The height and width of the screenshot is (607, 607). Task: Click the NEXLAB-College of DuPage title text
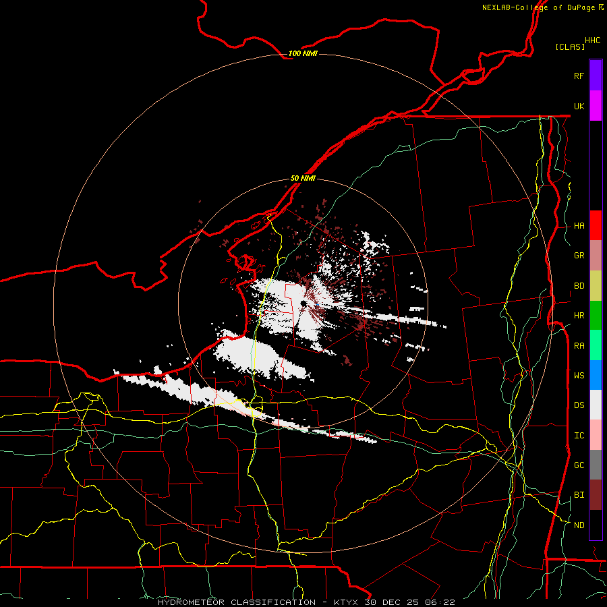(538, 7)
